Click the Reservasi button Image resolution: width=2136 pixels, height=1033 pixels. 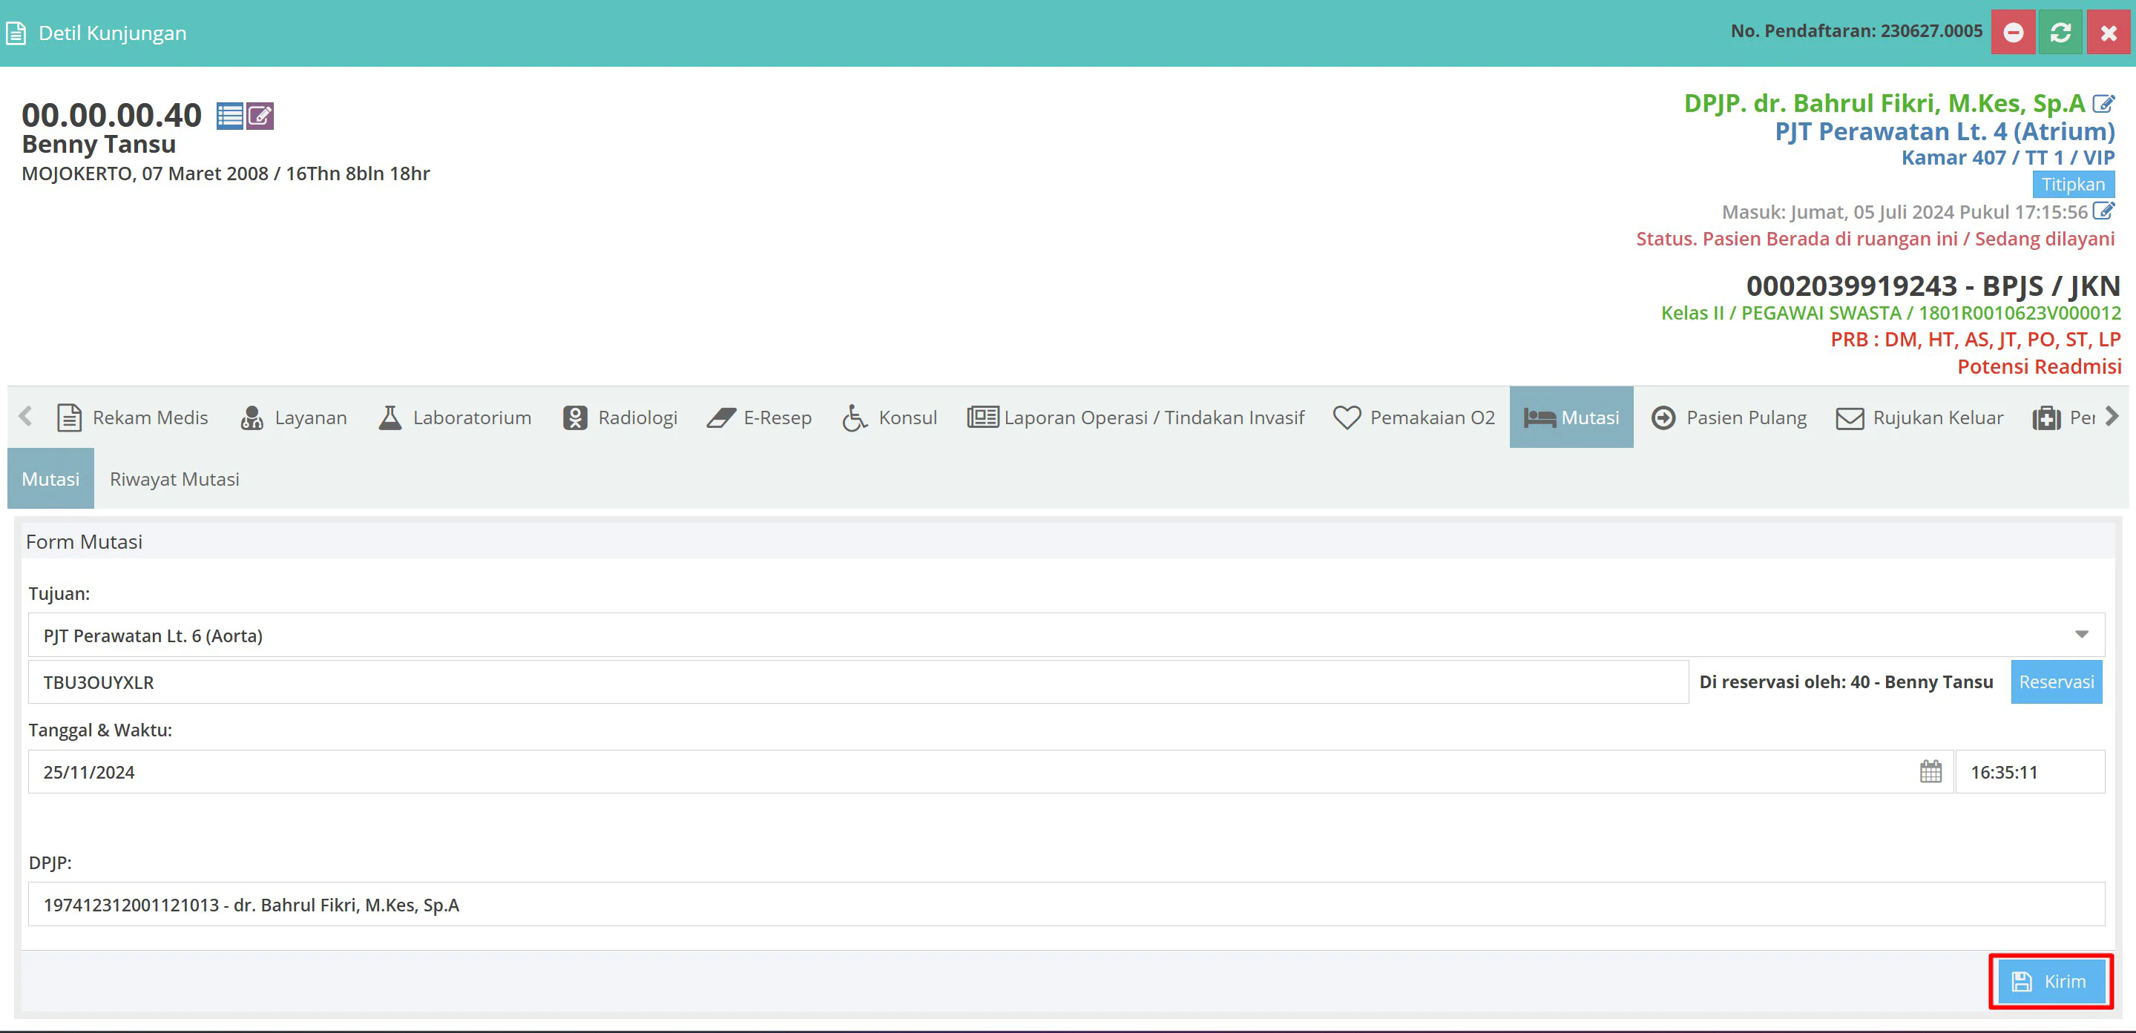pyautogui.click(x=2056, y=681)
